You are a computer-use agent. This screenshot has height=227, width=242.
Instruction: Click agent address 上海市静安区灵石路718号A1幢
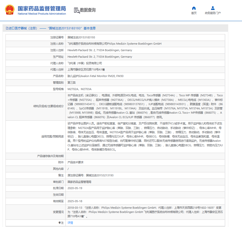tap(86, 69)
